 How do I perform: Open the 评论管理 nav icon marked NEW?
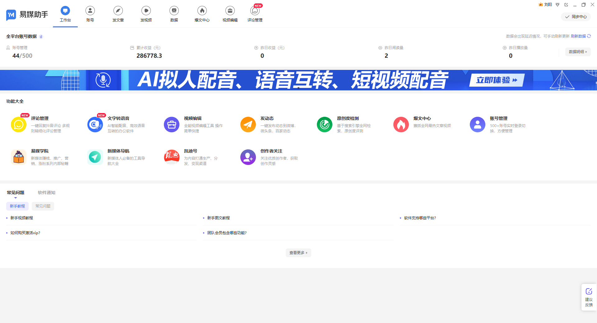point(255,14)
